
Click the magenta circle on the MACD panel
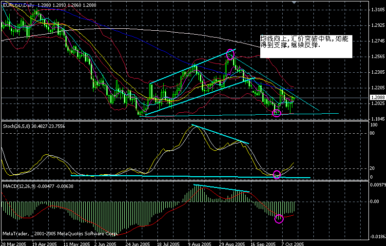279,219
